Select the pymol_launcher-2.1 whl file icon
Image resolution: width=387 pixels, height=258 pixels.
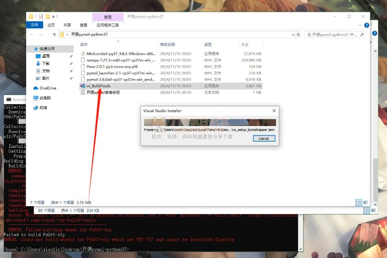(83, 73)
